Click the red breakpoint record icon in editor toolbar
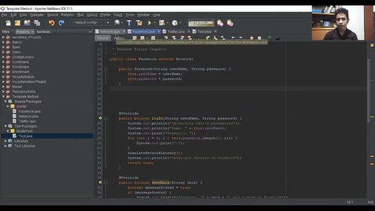The image size is (375, 211). click(251, 38)
